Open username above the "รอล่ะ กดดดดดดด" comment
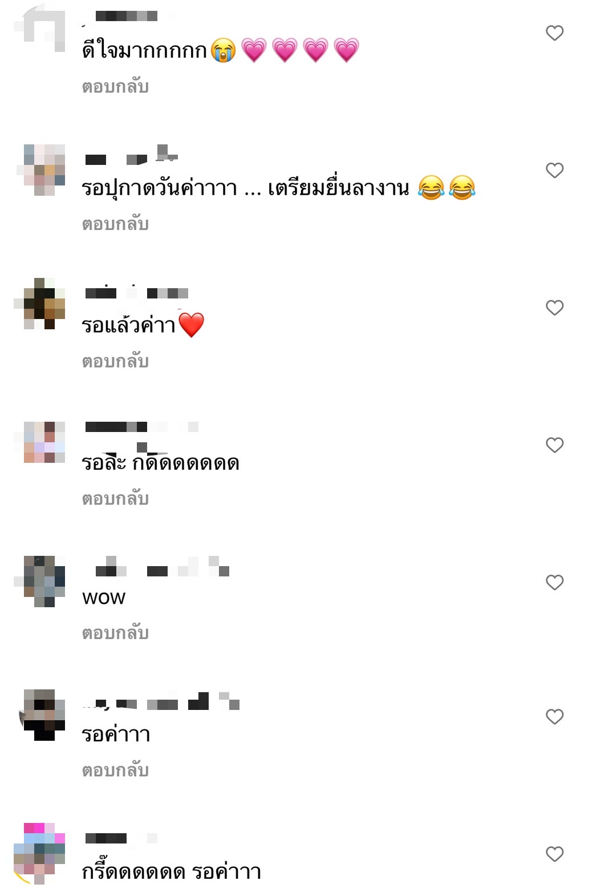Image resolution: width=601 pixels, height=888 pixels. pyautogui.click(x=142, y=427)
